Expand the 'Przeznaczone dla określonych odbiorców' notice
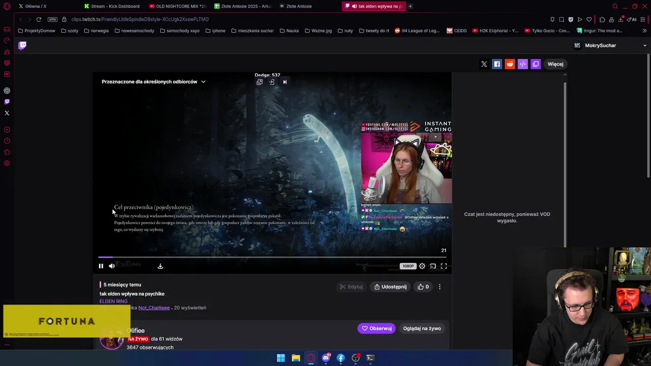 click(x=154, y=81)
